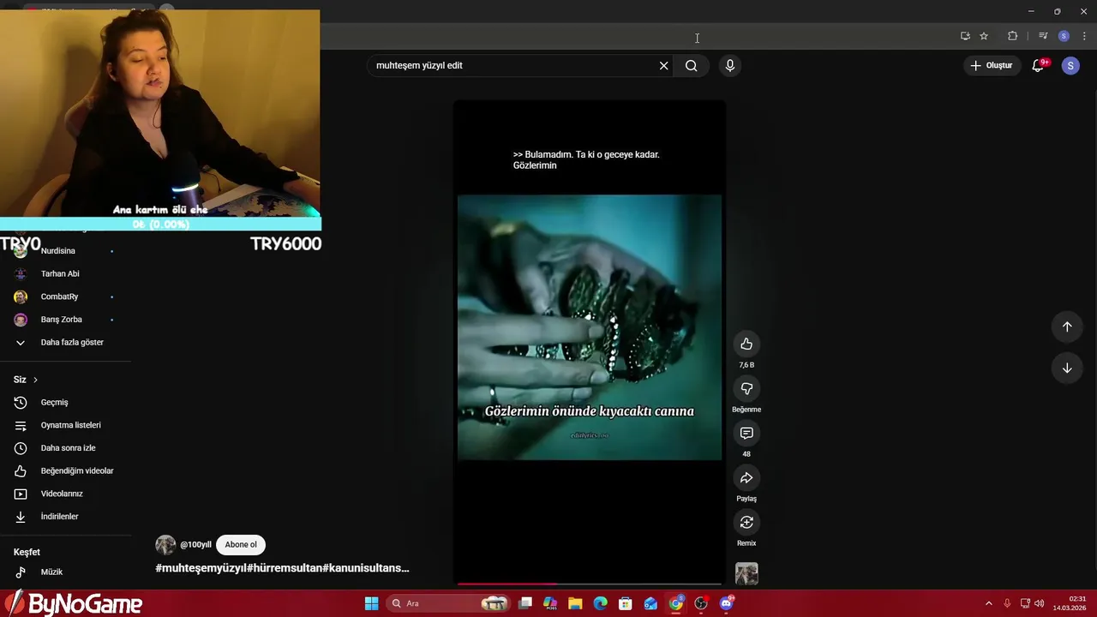
Task: Go to previous Short with up arrow
Action: [x=1067, y=326]
